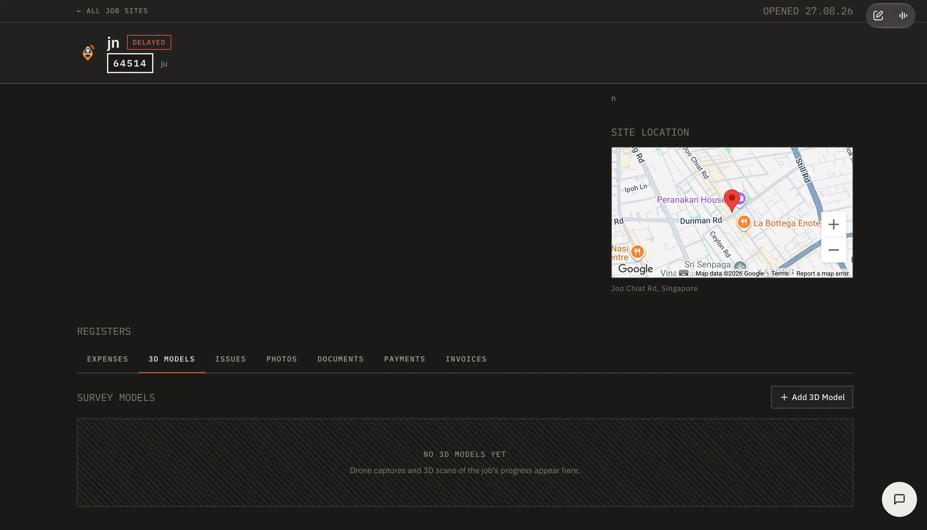Click the Map data ©2026 Google text
This screenshot has height=530, width=927.
[730, 273]
